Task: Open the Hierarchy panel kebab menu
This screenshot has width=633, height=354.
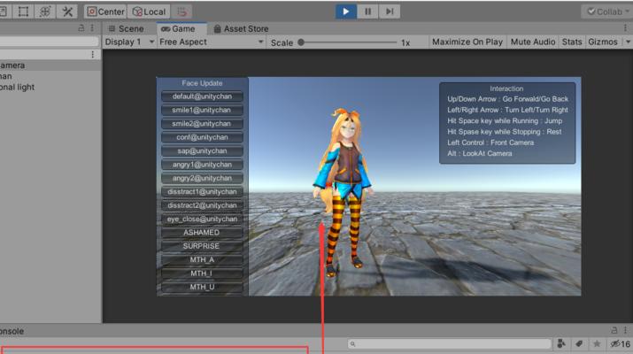Action: (x=92, y=27)
